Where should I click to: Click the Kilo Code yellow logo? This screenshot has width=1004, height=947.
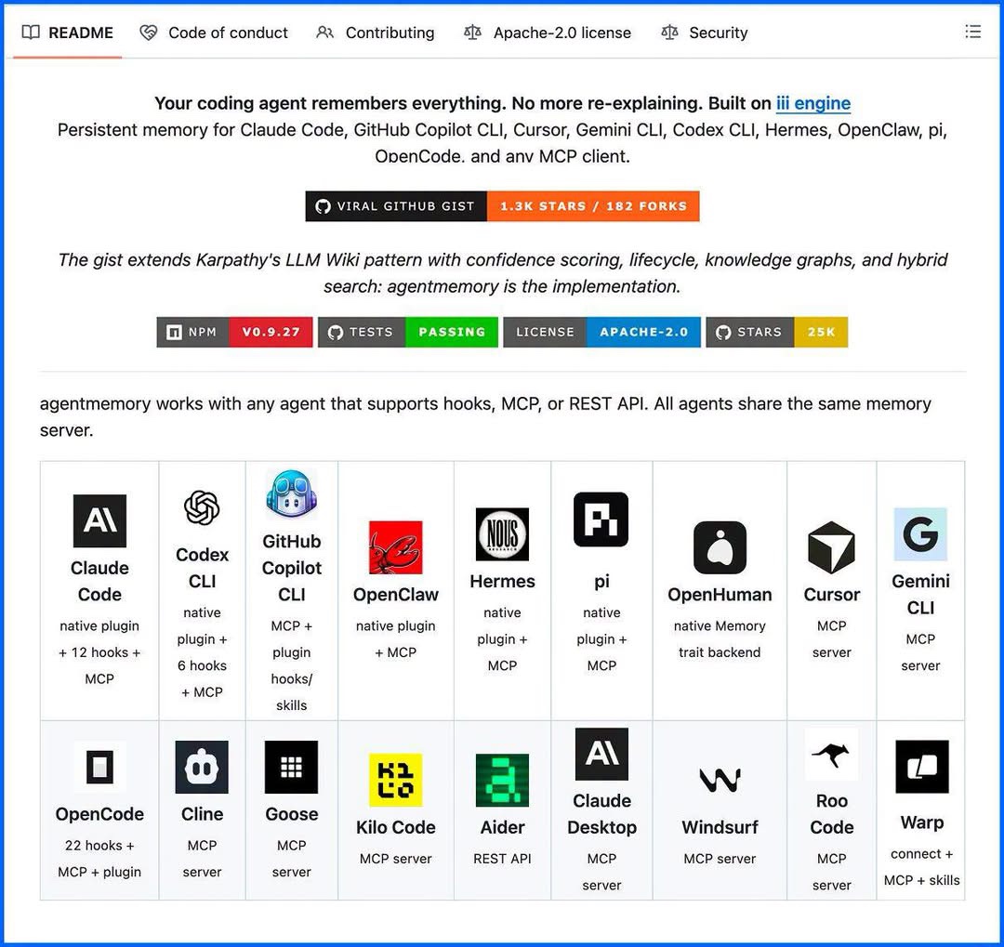click(396, 780)
